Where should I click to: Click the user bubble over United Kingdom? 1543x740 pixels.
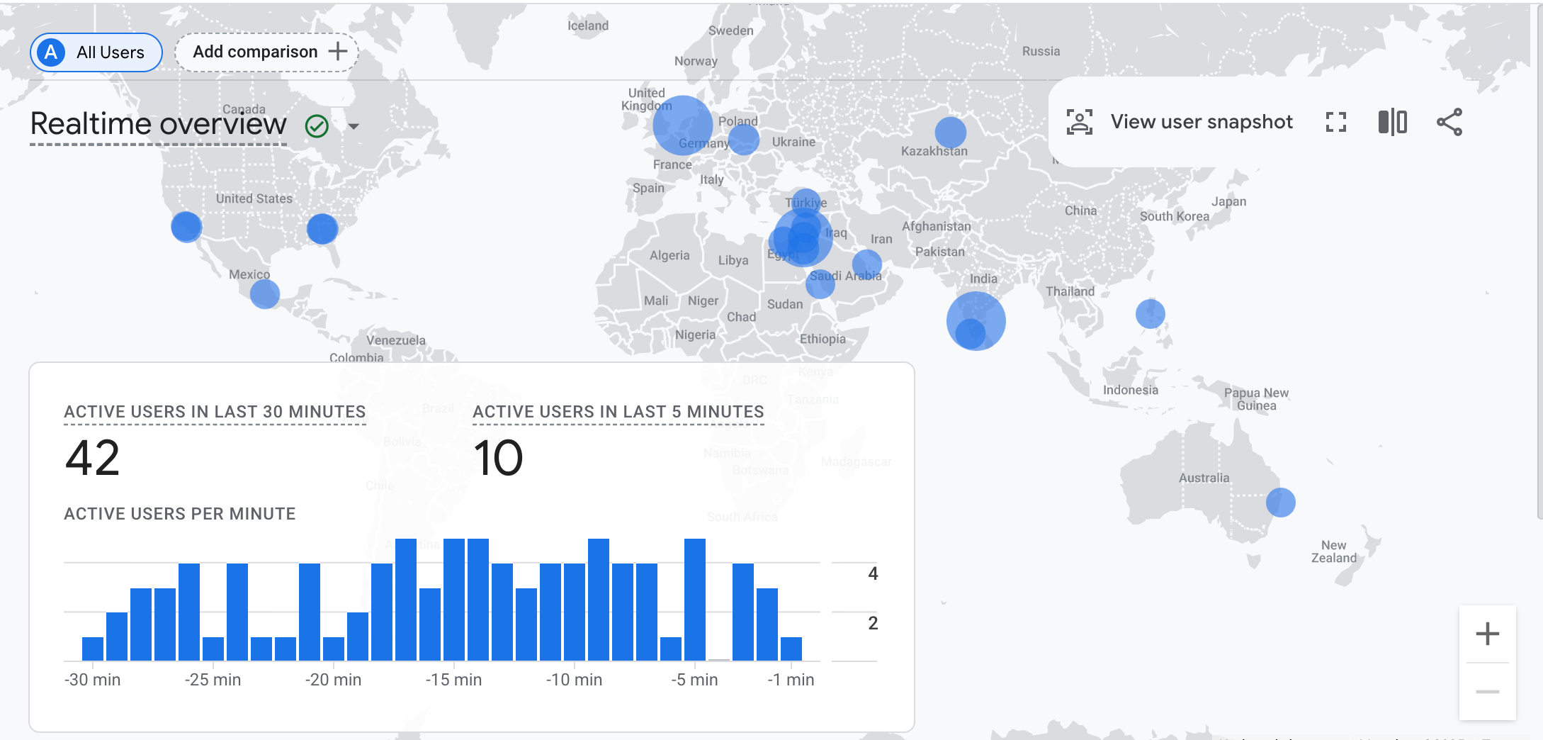[x=682, y=125]
